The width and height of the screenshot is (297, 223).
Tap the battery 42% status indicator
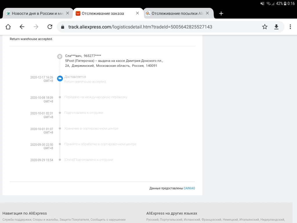pyautogui.click(x=281, y=3)
